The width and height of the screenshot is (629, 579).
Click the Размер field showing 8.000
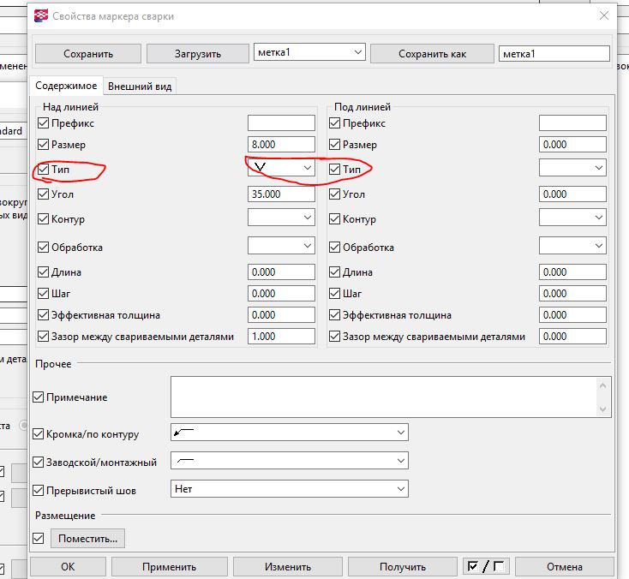(281, 145)
